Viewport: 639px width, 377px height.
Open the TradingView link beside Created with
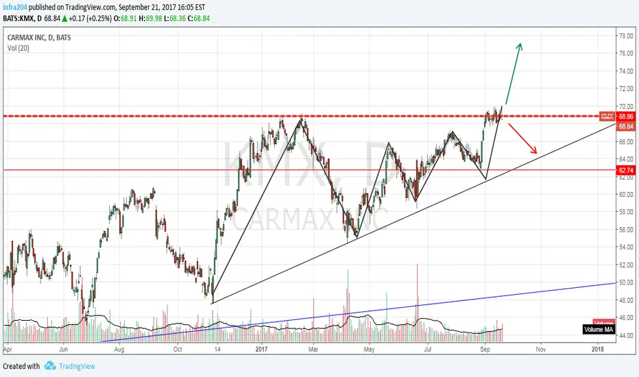77,366
